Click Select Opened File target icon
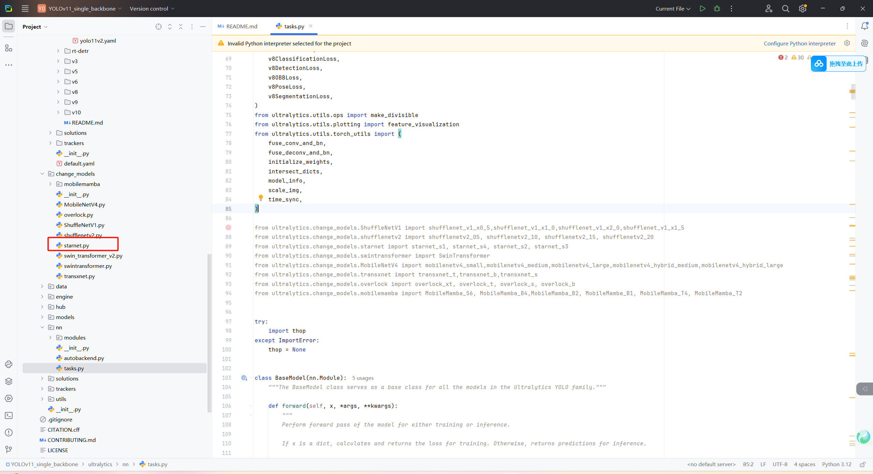Screen dimensions: 873x474 tap(159, 27)
